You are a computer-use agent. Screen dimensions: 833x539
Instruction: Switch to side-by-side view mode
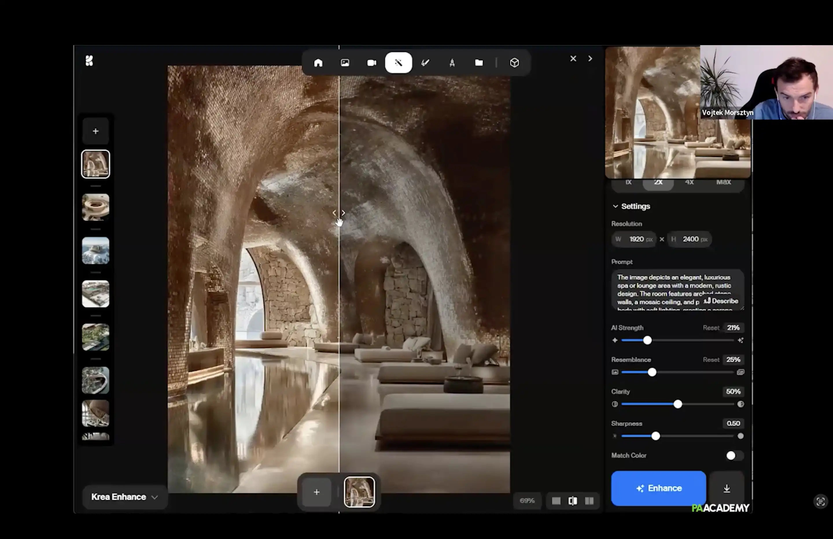589,501
